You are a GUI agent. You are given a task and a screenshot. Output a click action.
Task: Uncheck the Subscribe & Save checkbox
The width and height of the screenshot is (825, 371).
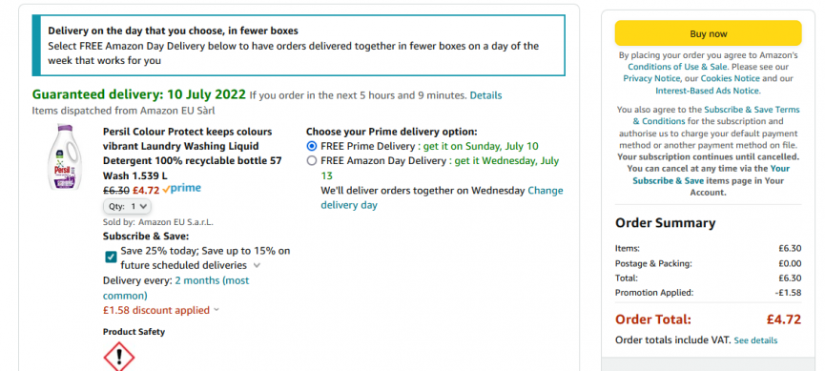coord(111,257)
